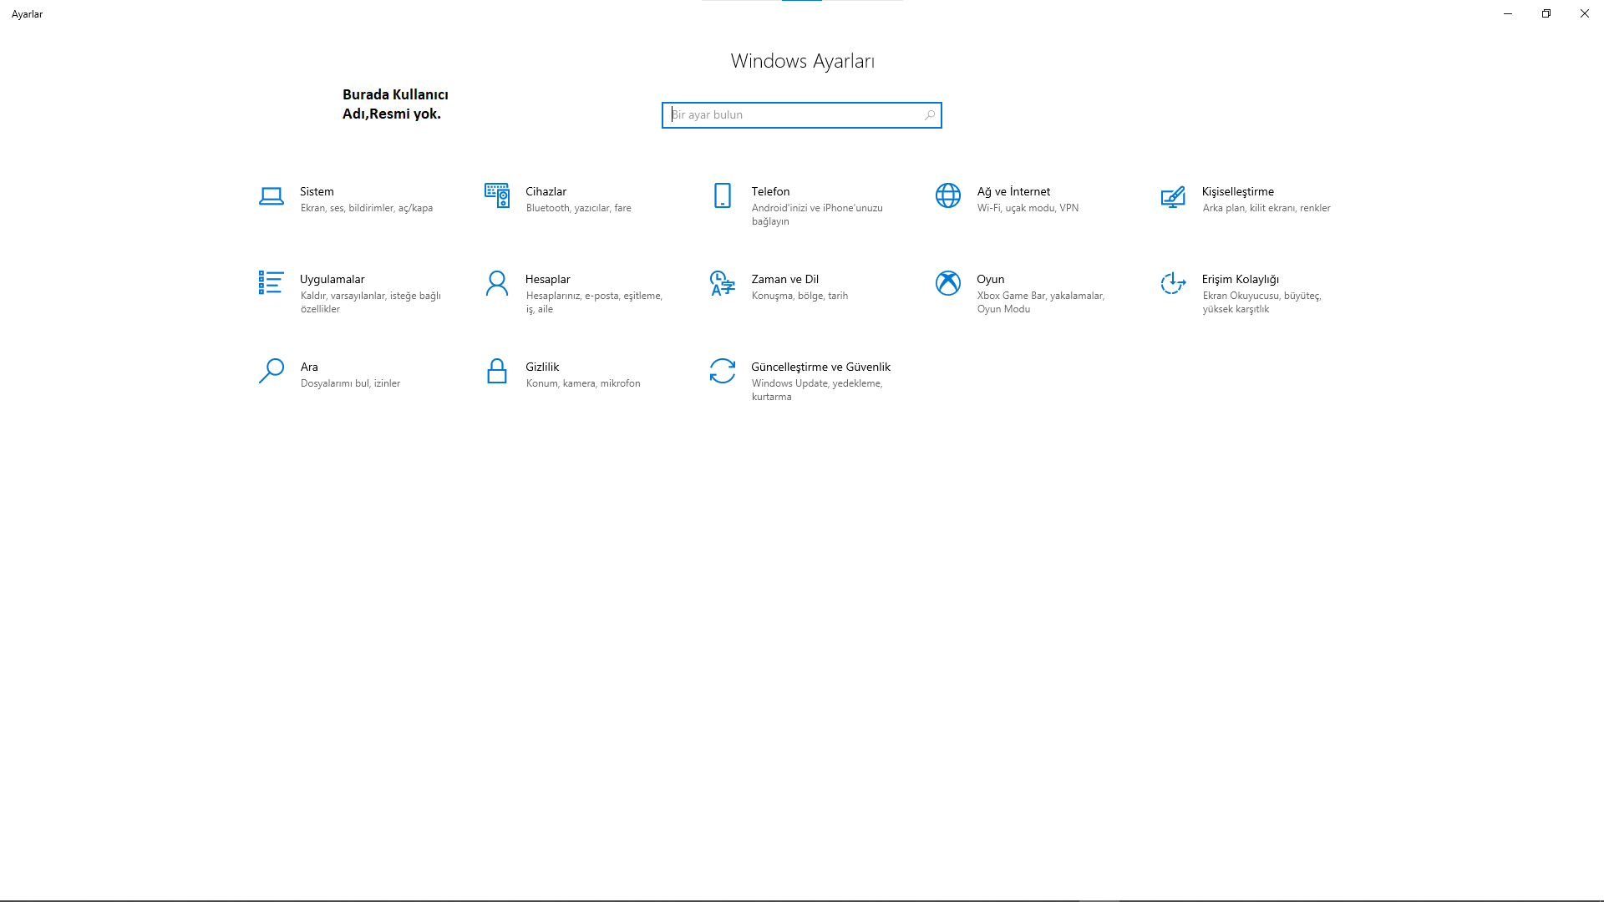The height and width of the screenshot is (902, 1604).
Task: Open the Oyun Xbox icon
Action: click(x=948, y=283)
